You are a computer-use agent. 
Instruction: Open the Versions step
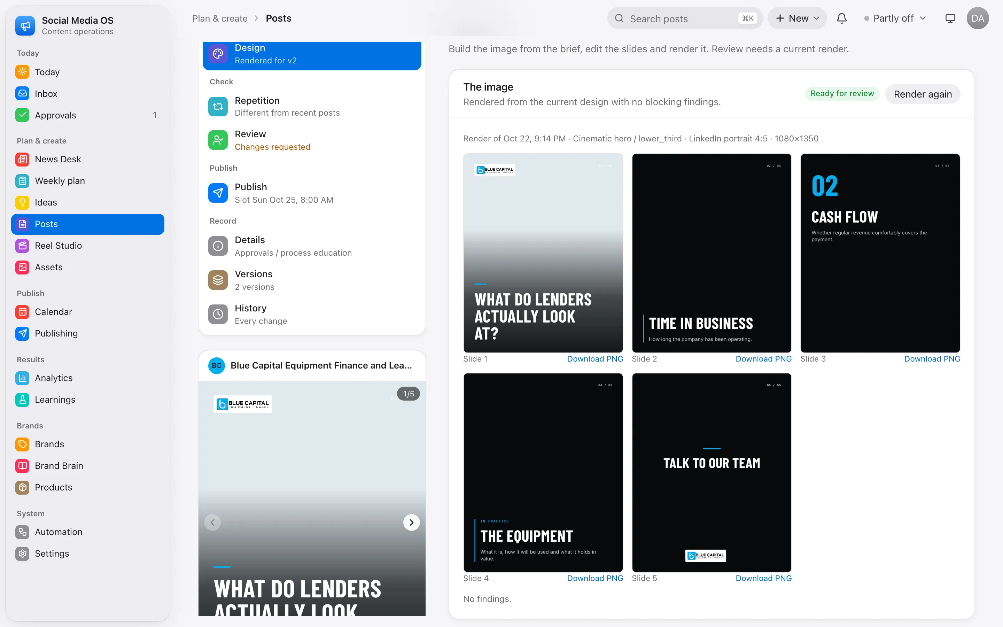pos(312,280)
